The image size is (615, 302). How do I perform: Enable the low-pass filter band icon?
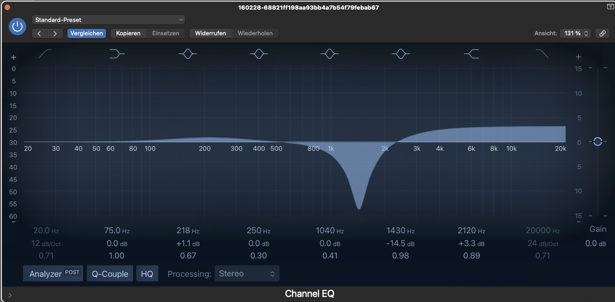pyautogui.click(x=542, y=54)
